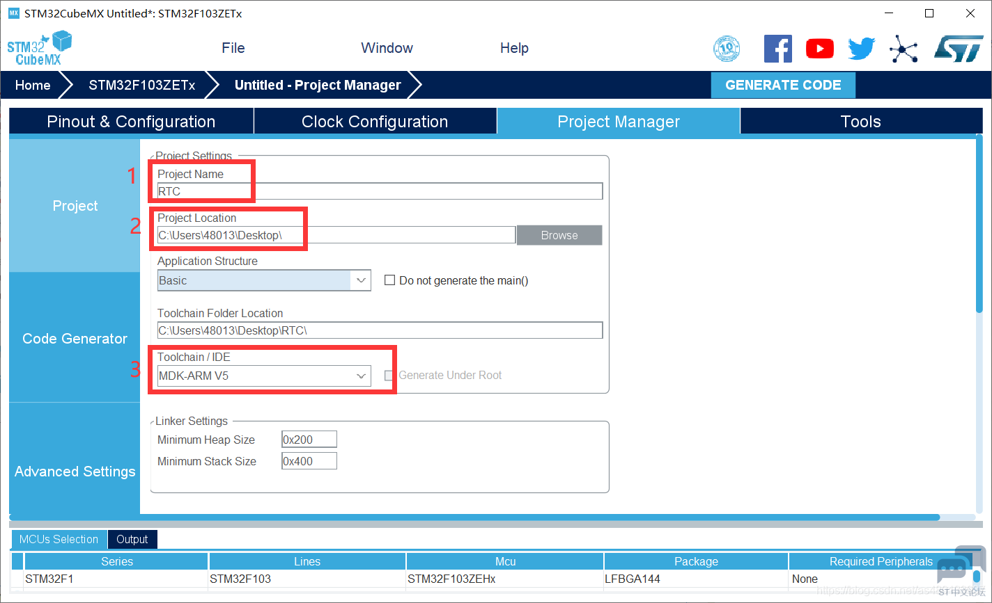Click the STM32CubeMX logo icon
Image resolution: width=992 pixels, height=603 pixels.
[x=39, y=48]
